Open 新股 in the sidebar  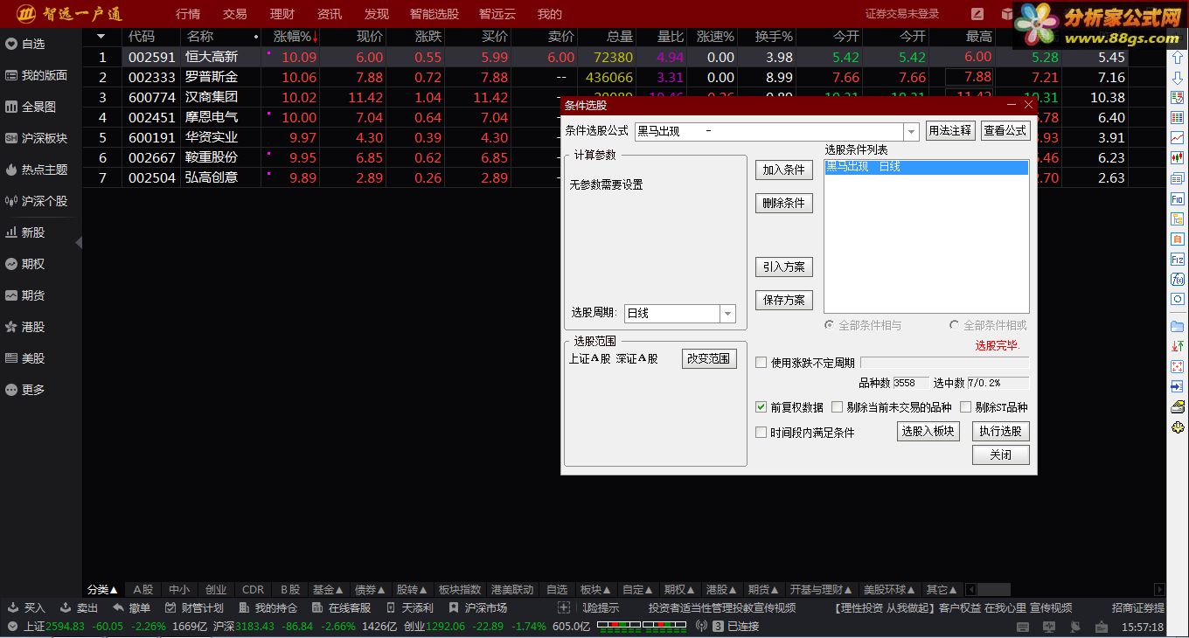point(25,232)
